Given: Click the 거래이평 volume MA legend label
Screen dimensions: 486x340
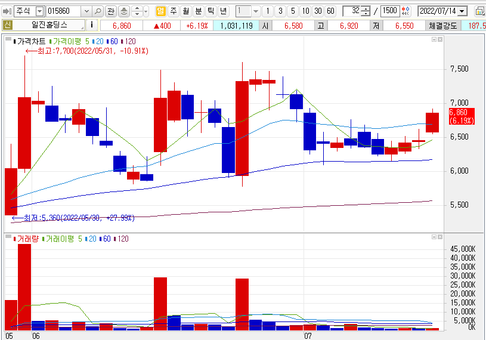Looking at the screenshot, I should click(x=60, y=239).
